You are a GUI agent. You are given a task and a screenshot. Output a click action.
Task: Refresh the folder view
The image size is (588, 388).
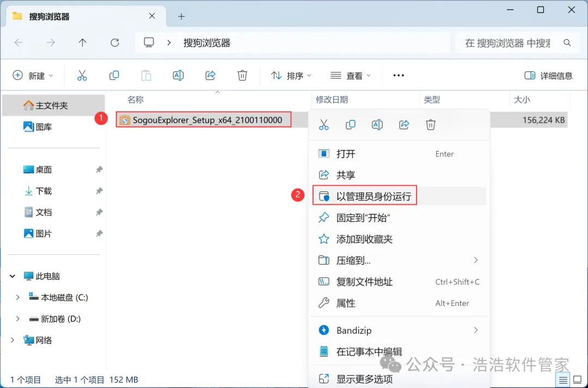pyautogui.click(x=115, y=42)
